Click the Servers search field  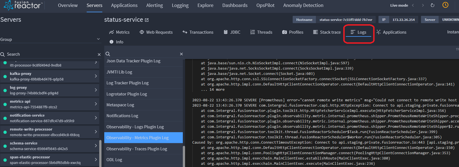point(50,54)
